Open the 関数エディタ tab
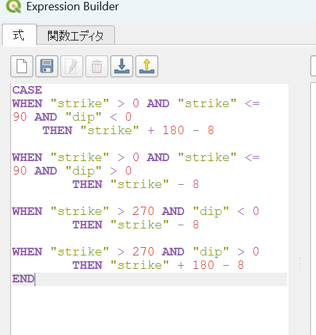316x335 pixels. click(76, 35)
